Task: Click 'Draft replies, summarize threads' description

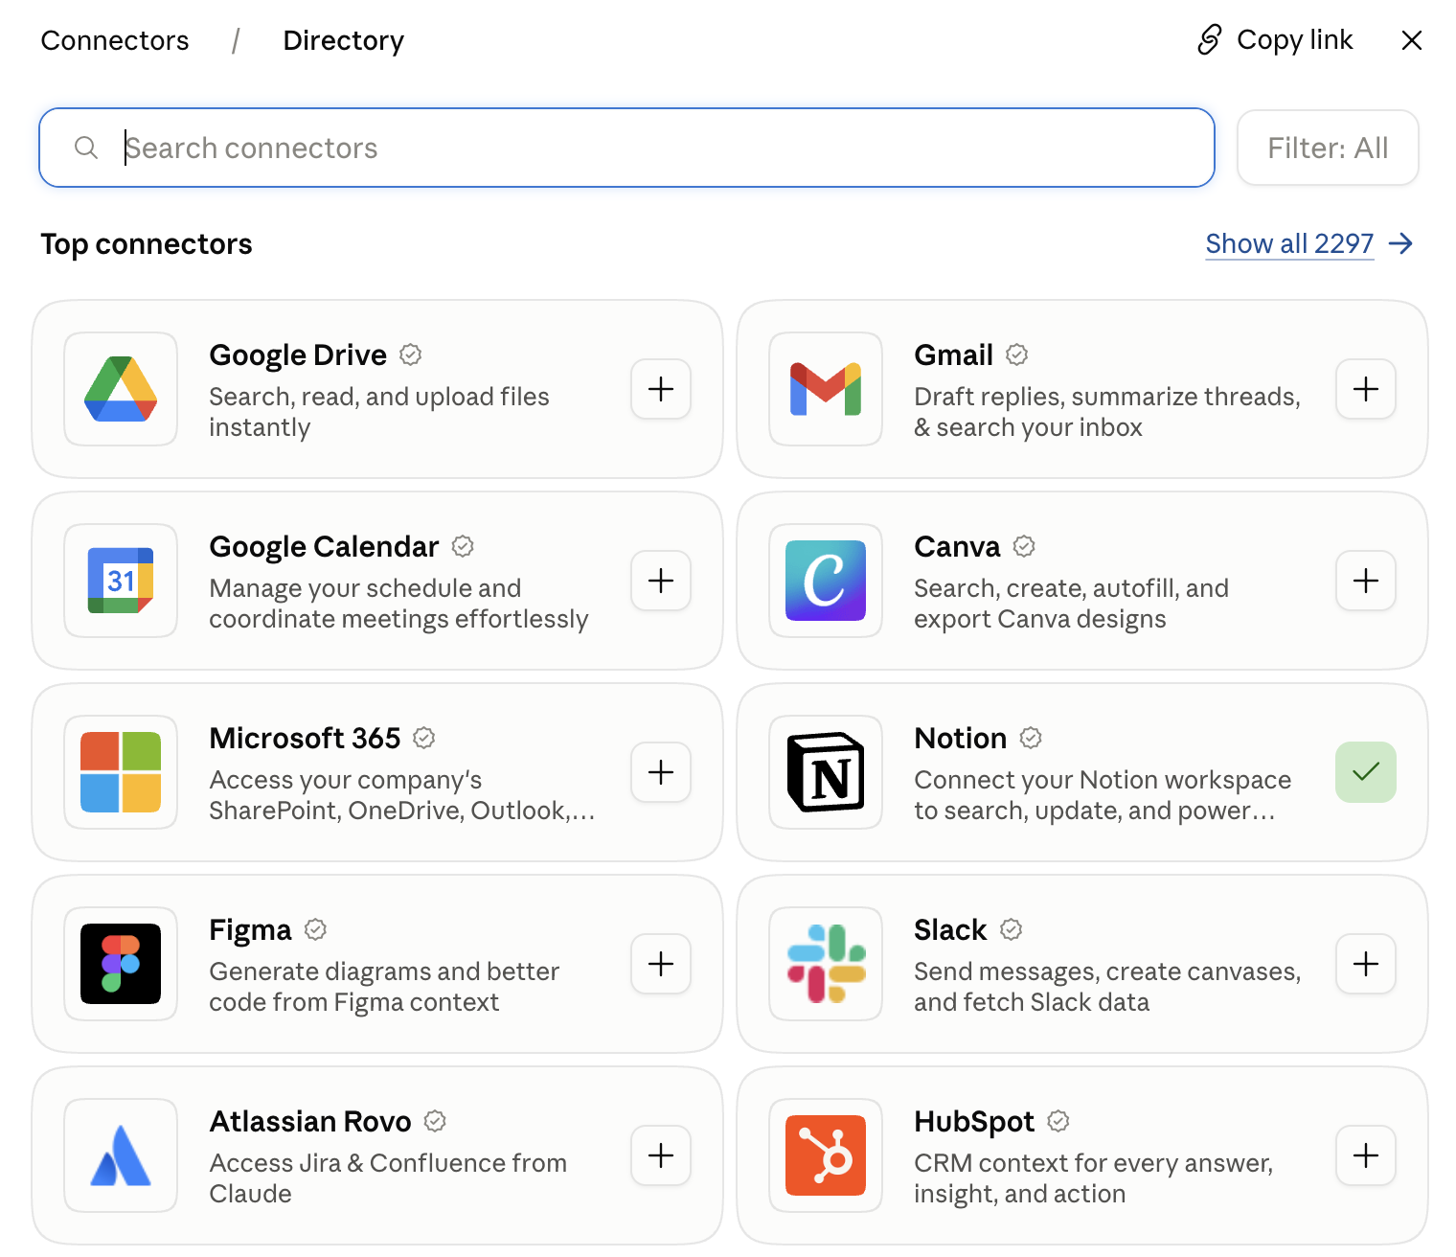Action: click(1107, 412)
